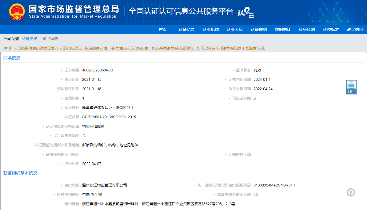
Task: Click the national emblem logo
Action: point(17,12)
